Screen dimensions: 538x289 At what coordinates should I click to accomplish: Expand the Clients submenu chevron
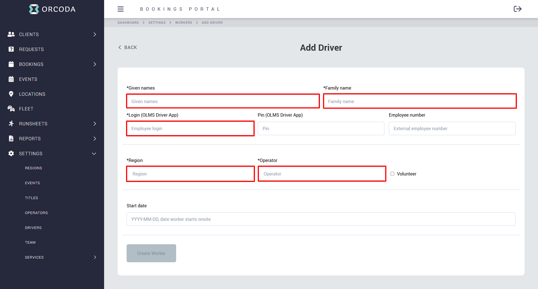[x=95, y=34]
